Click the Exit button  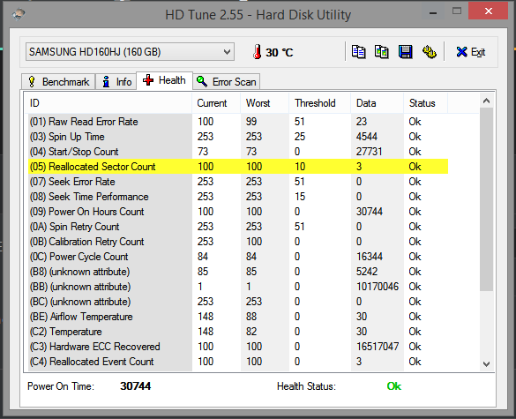(x=471, y=52)
